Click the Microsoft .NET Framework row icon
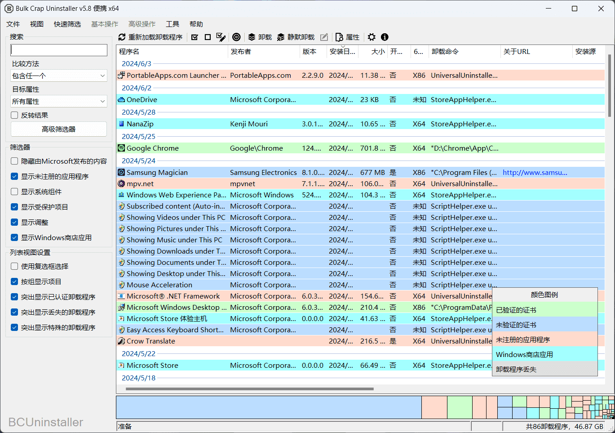 click(121, 296)
